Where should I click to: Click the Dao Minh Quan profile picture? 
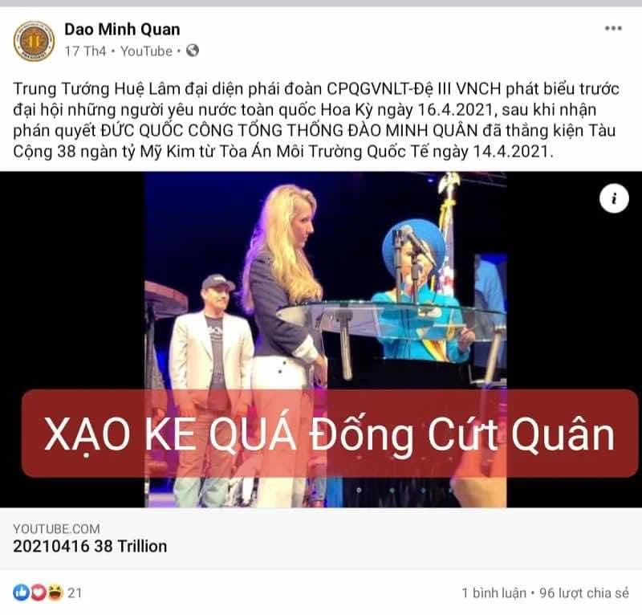[34, 41]
